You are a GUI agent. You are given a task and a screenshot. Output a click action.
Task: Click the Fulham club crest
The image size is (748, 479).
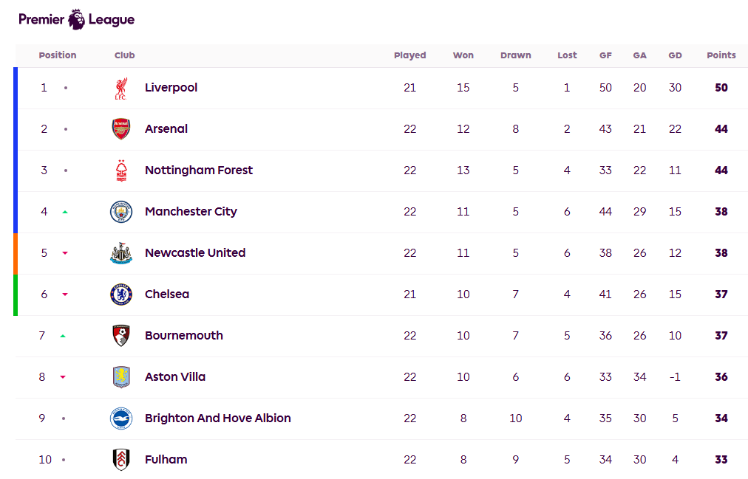[x=120, y=460]
